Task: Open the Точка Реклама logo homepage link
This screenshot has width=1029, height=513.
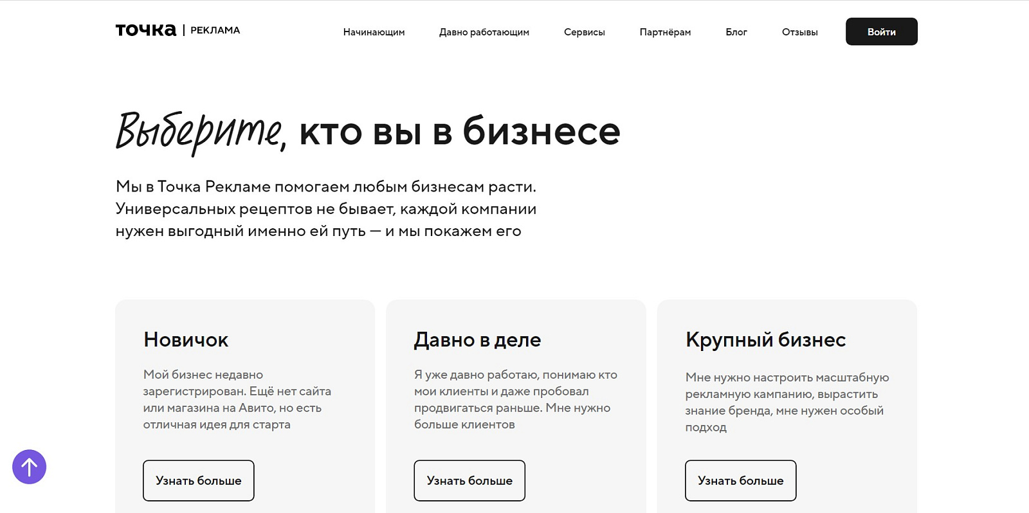Action: (178, 30)
